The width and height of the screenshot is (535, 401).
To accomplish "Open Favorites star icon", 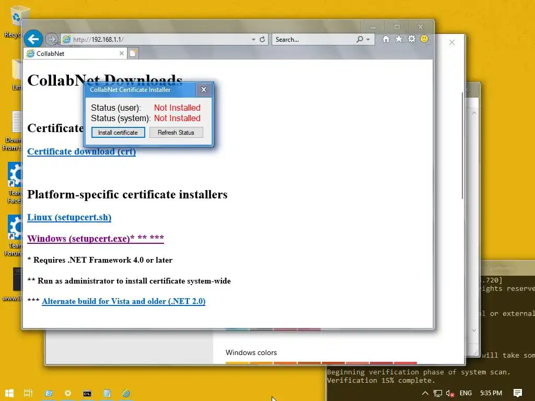I will pos(399,39).
